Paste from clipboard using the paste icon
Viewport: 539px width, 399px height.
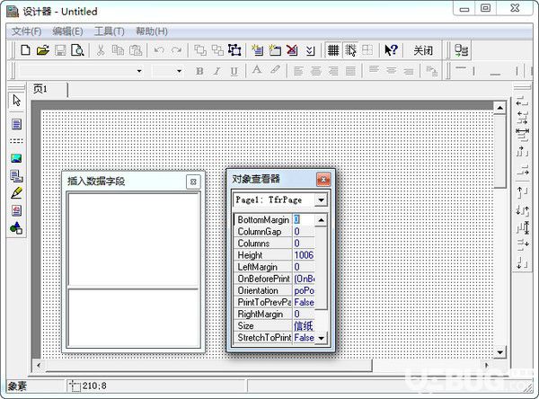[x=136, y=50]
